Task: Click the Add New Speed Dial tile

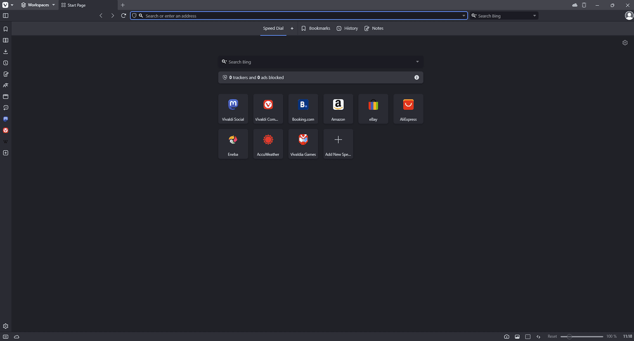Action: tap(338, 144)
